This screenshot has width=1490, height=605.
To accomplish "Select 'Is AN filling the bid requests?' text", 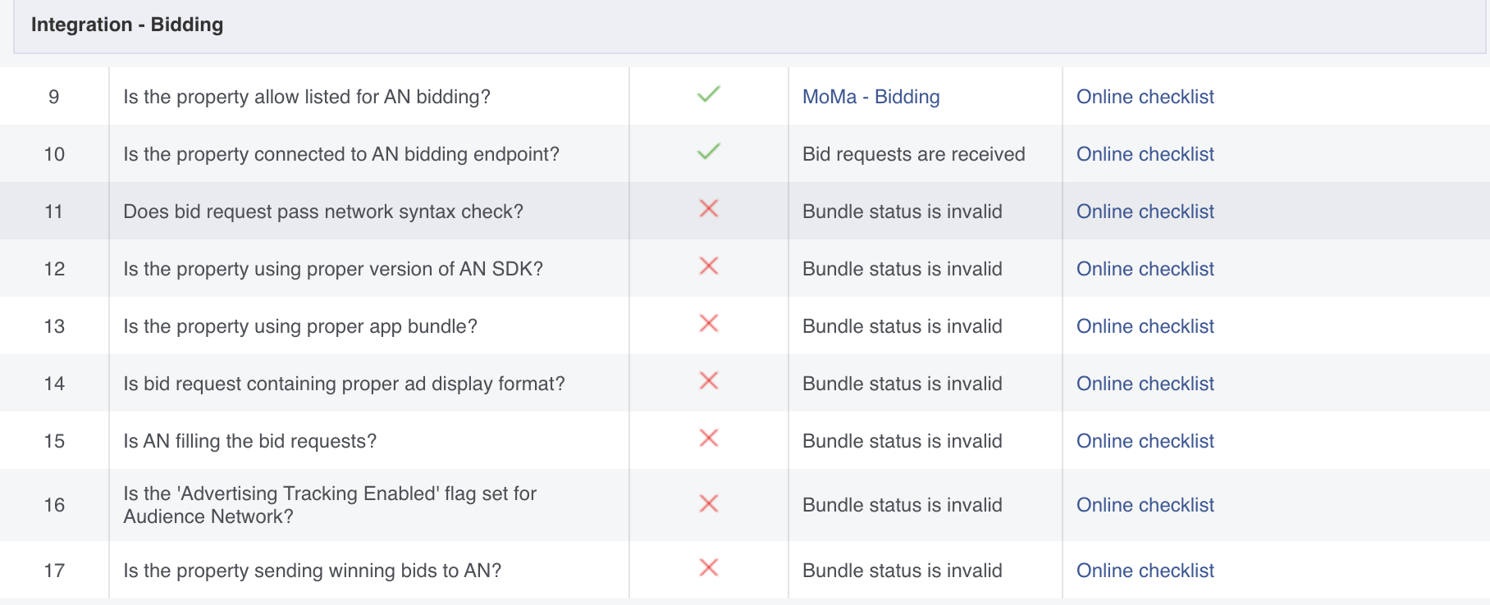I will click(x=249, y=441).
